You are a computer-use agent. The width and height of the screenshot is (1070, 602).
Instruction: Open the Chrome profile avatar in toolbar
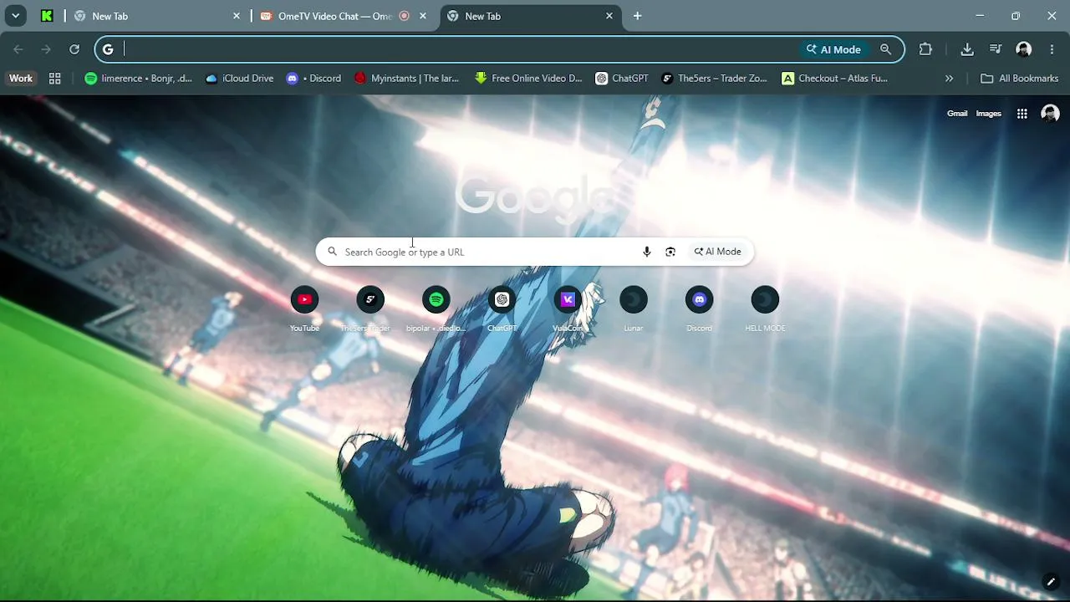[x=1024, y=49]
